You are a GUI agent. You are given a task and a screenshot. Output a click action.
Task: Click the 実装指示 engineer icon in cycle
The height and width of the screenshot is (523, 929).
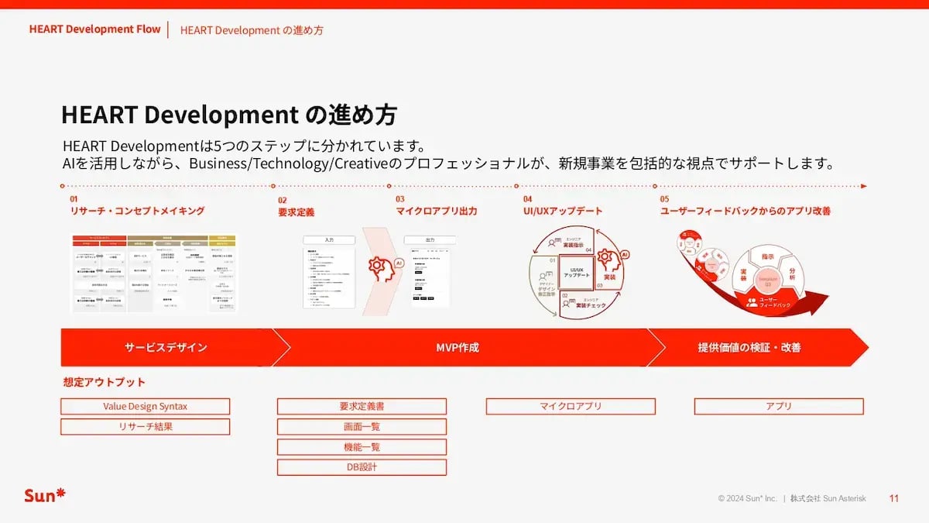pyautogui.click(x=552, y=243)
